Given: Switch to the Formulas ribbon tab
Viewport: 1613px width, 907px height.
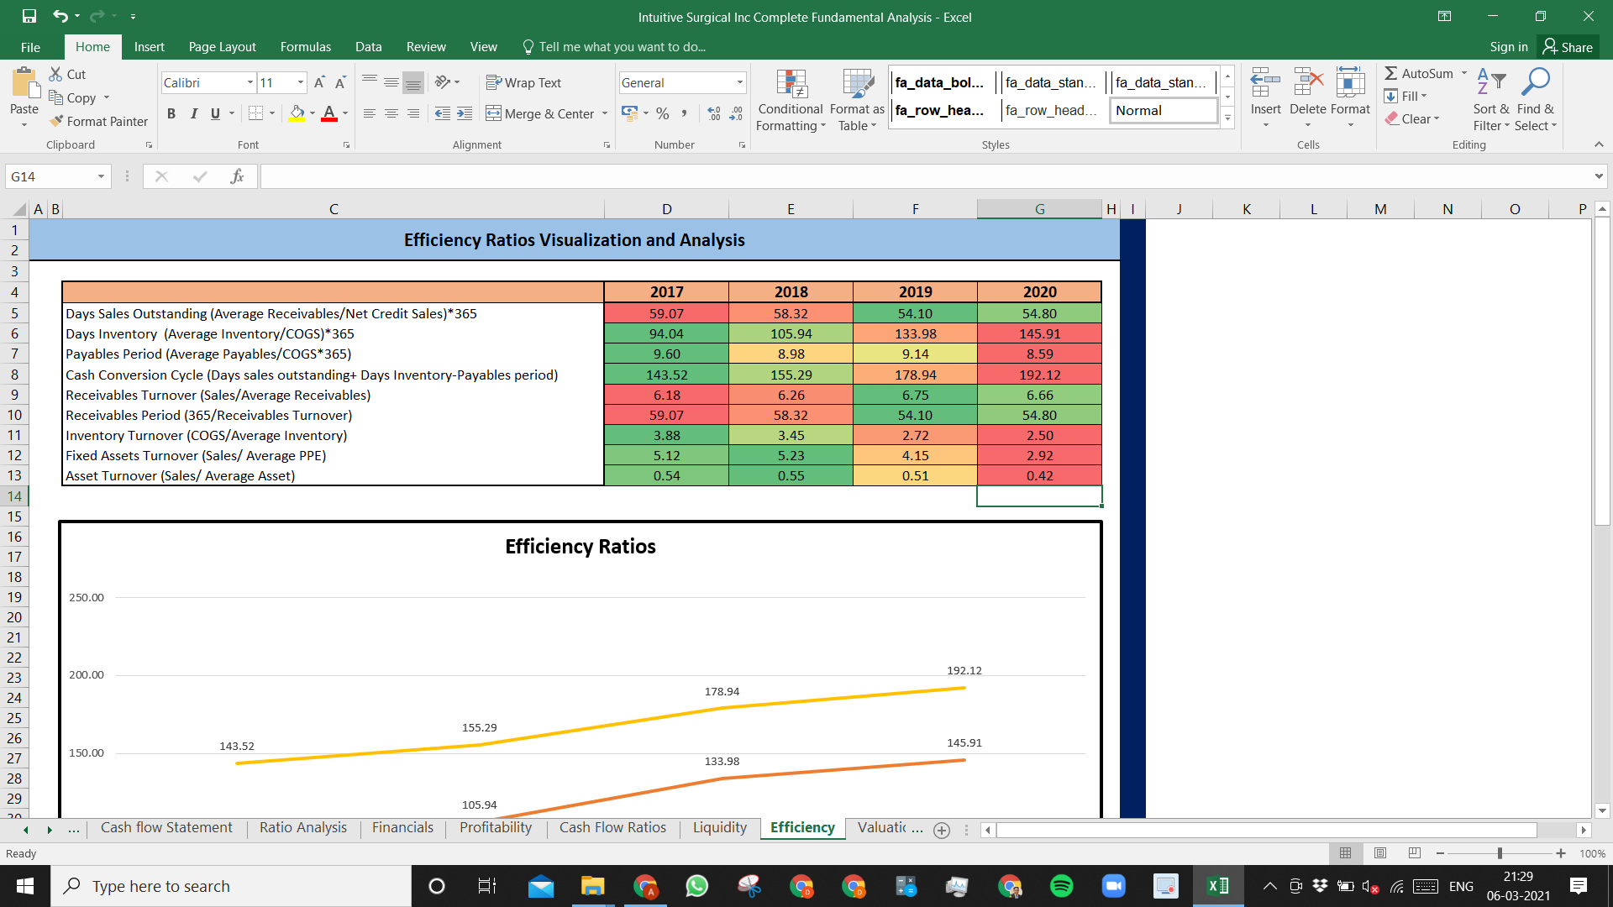Looking at the screenshot, I should (x=305, y=47).
